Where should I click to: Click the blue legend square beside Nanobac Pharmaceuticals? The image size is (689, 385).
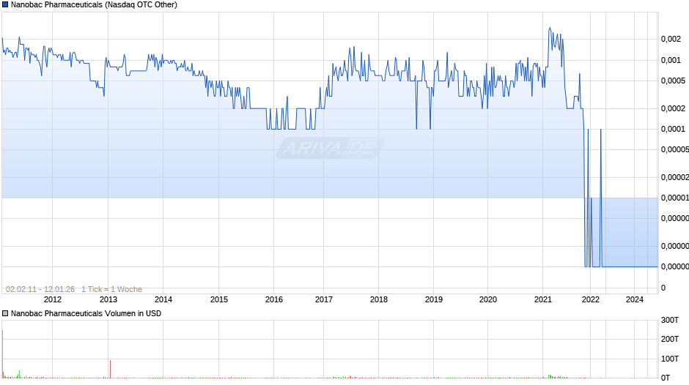[x=5, y=5]
